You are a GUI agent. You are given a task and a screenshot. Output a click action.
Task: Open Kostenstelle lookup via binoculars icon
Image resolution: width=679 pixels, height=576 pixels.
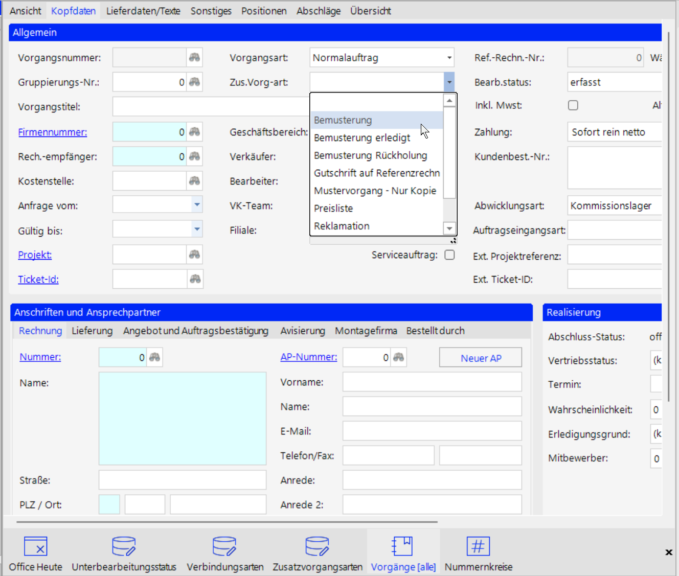tap(194, 181)
